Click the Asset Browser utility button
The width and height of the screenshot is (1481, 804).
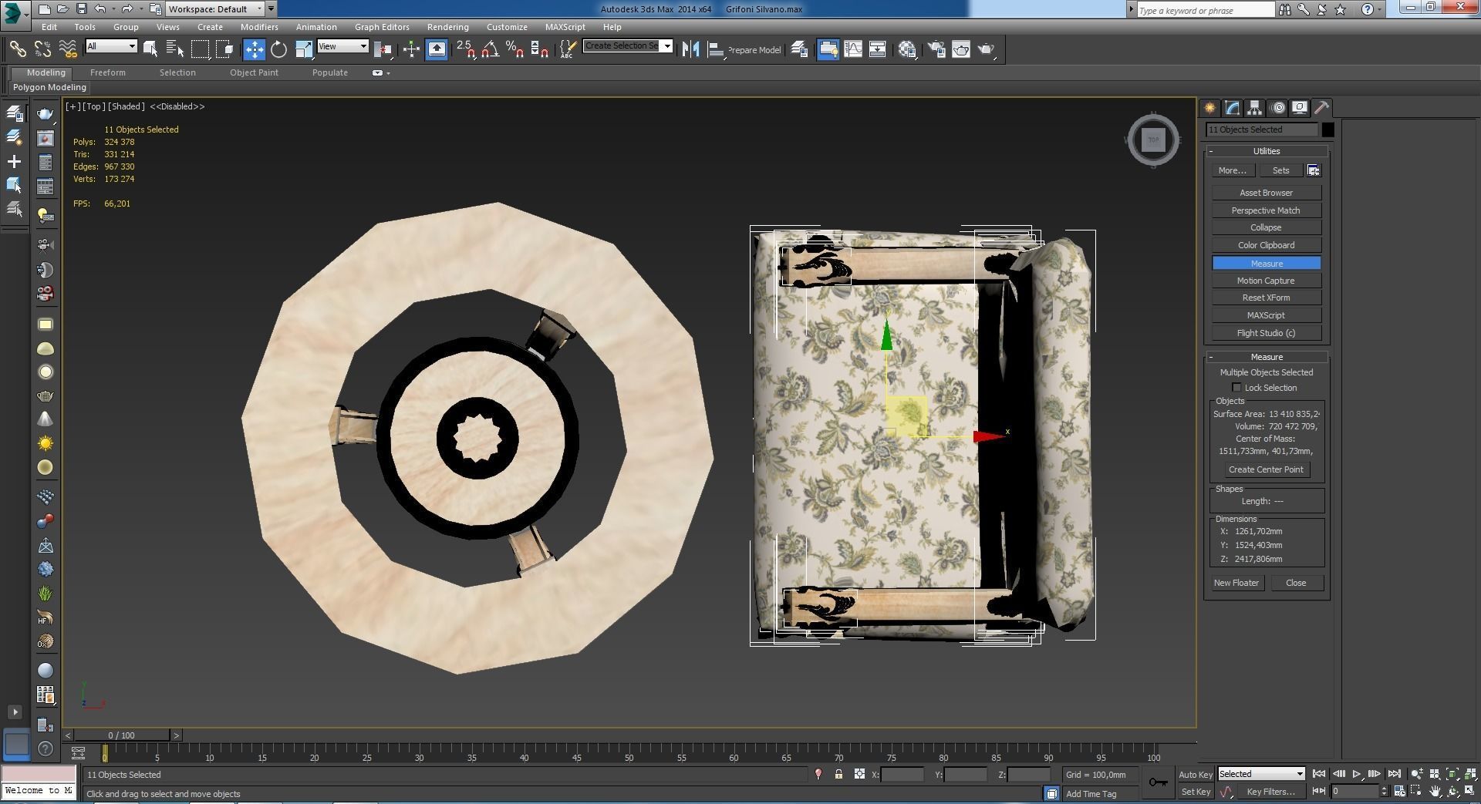[1266, 193]
